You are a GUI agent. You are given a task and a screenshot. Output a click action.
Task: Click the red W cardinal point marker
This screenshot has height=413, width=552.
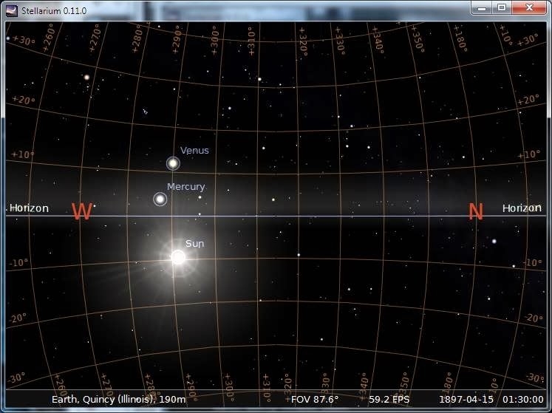point(82,211)
